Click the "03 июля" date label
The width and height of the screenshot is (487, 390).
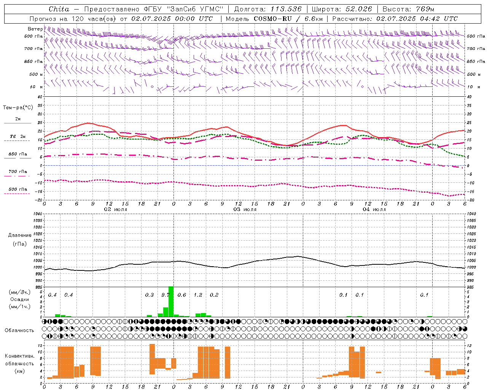pos(245,209)
